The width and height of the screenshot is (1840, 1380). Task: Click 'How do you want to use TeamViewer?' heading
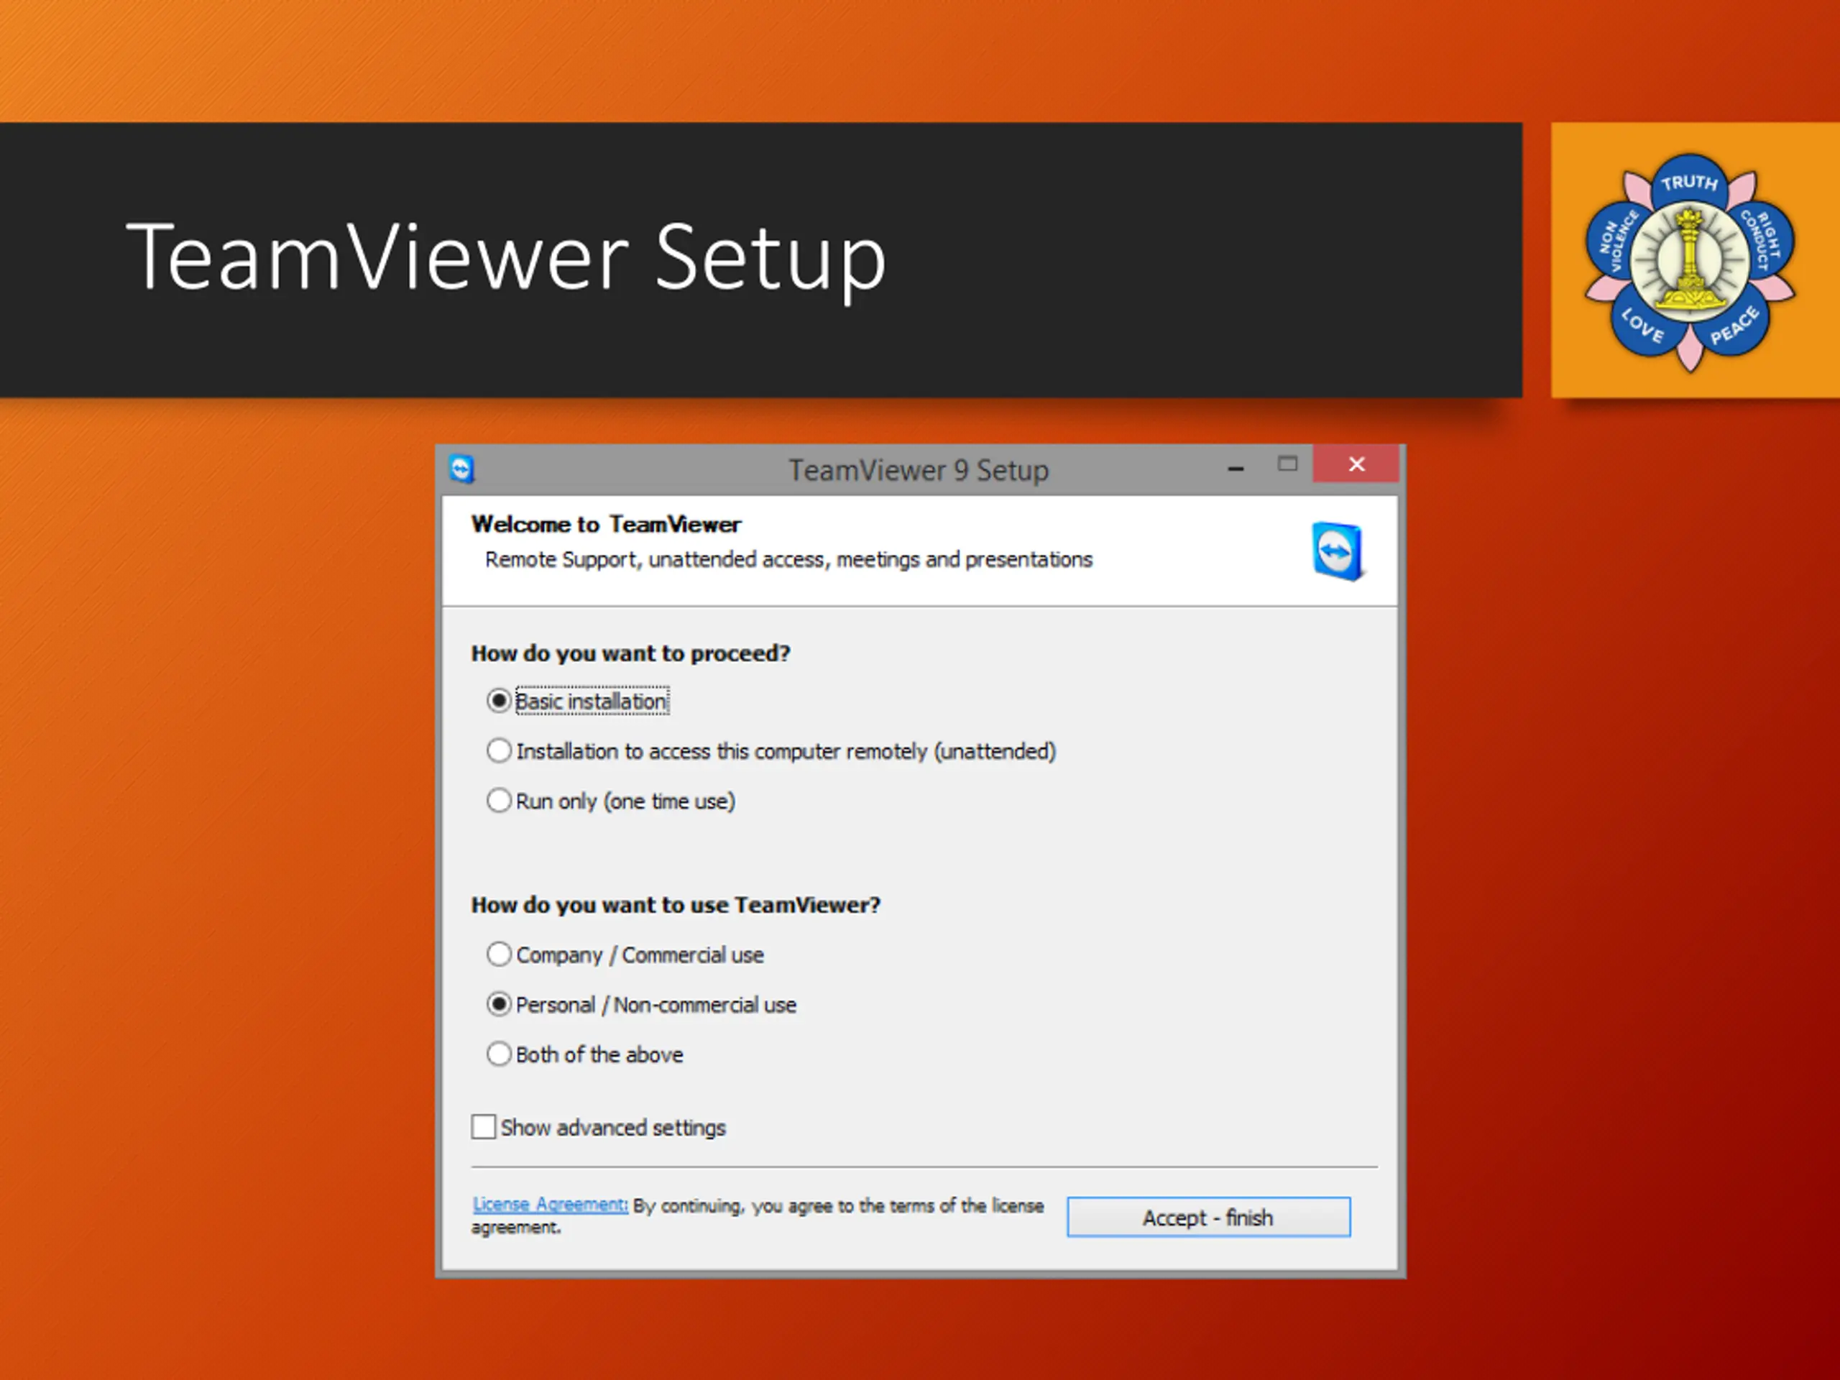tap(676, 905)
